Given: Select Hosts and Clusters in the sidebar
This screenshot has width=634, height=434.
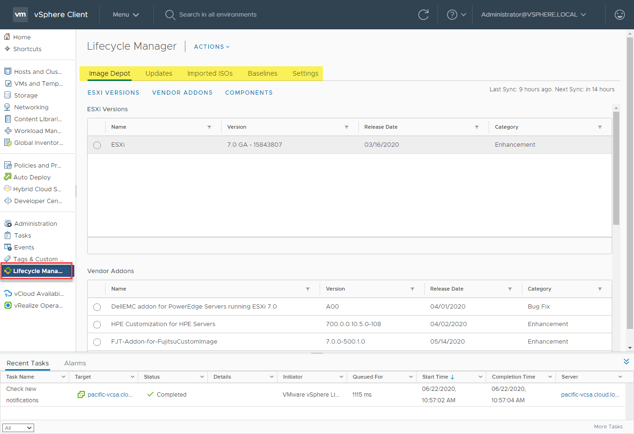Looking at the screenshot, I should (x=36, y=71).
